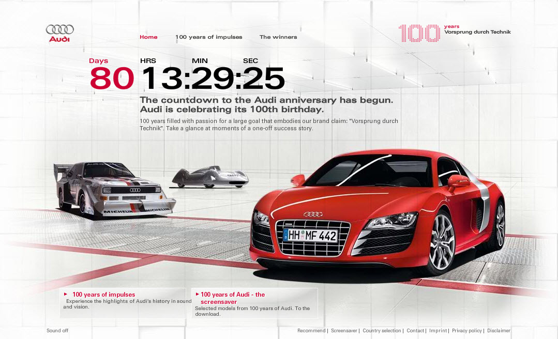Open 100 years of Audi - the screensaver link

(233, 298)
